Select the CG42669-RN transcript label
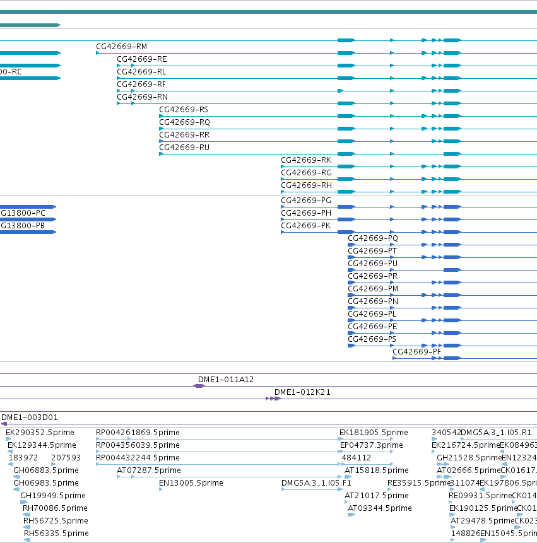This screenshot has width=537, height=543. pyautogui.click(x=142, y=97)
